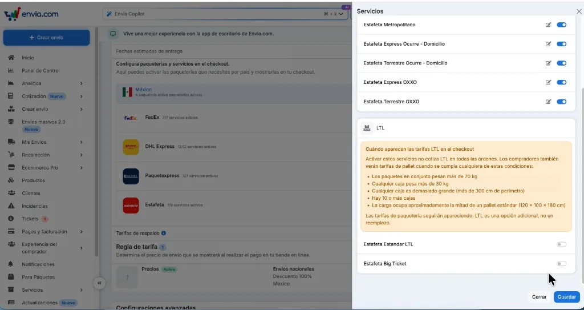The height and width of the screenshot is (310, 584).
Task: Click the Notificaciones bell icon
Action: (x=11, y=264)
